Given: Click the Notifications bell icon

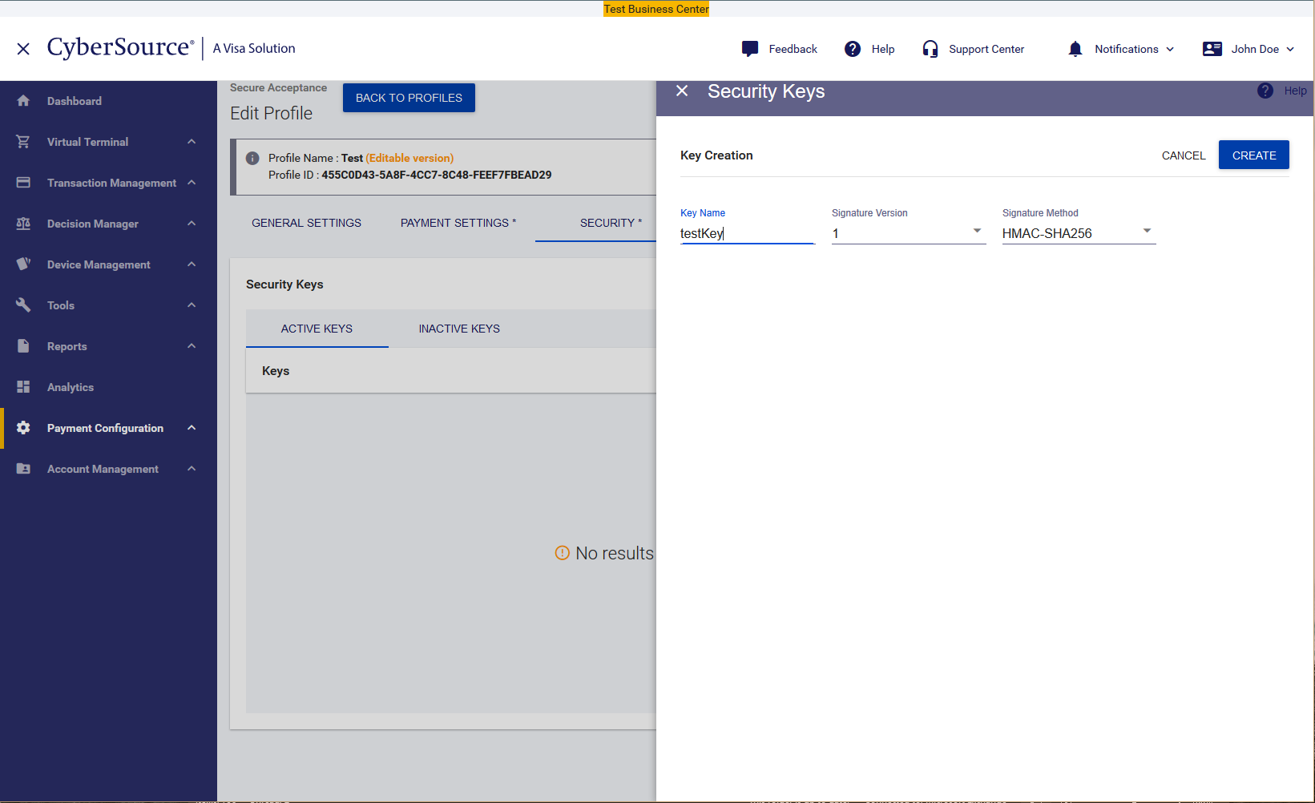Looking at the screenshot, I should pyautogui.click(x=1075, y=49).
